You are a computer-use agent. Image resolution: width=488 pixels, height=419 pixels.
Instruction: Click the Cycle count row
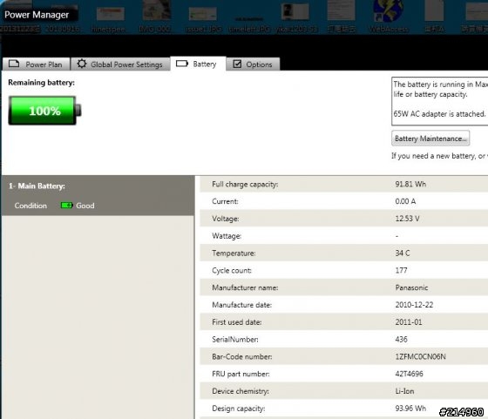343,270
